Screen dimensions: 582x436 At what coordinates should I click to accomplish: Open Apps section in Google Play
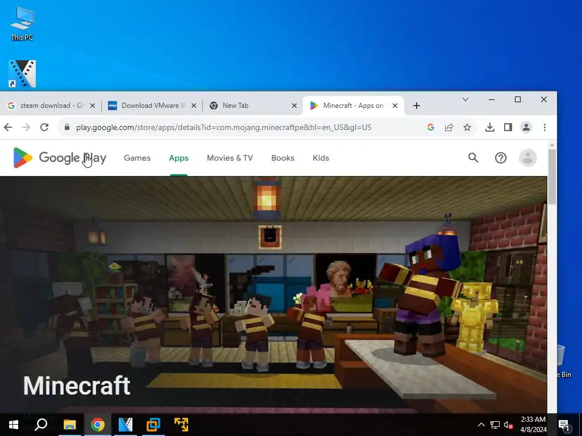[178, 158]
